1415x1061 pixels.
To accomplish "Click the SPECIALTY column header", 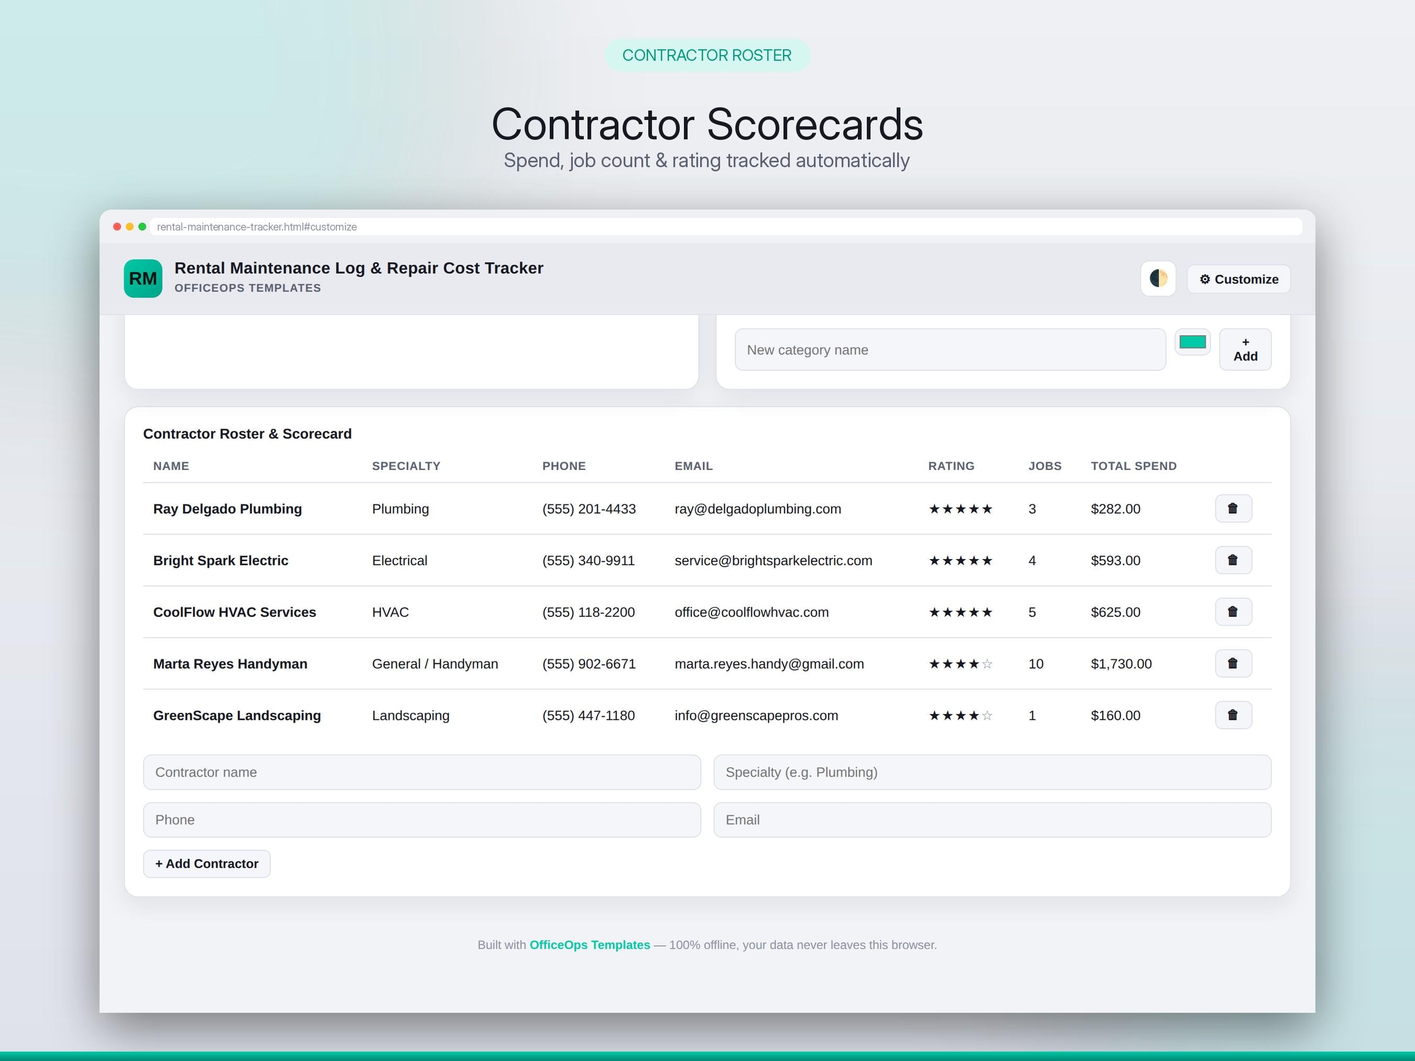I will pyautogui.click(x=406, y=466).
